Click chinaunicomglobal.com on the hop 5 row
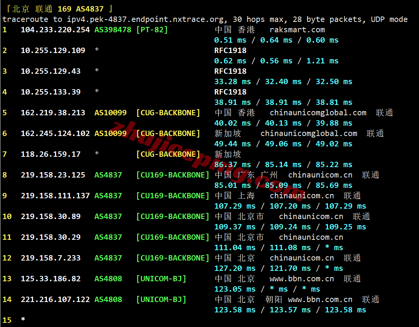This screenshot has height=327, width=419. pyautogui.click(x=318, y=113)
